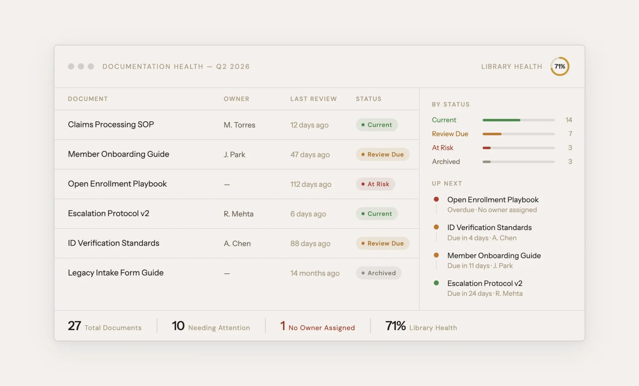The height and width of the screenshot is (386, 639).
Task: Click orange dot beside Member Onboarding Guide in Up Next
Action: click(436, 255)
